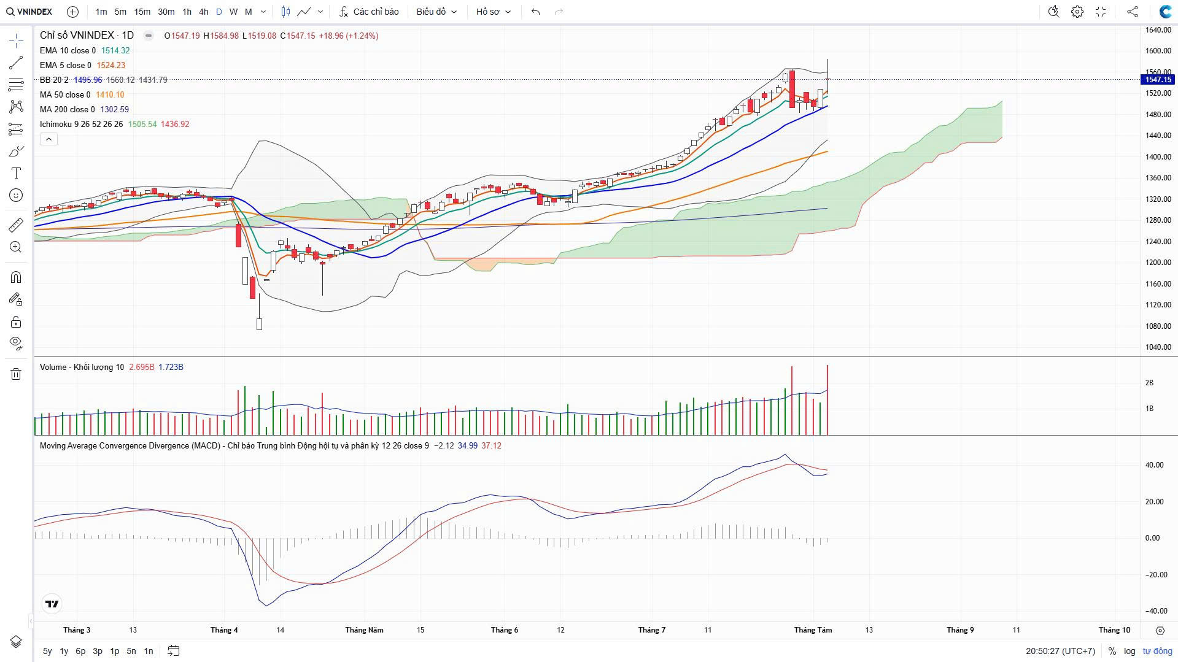
Task: Open the time axis settings gear
Action: [1160, 630]
